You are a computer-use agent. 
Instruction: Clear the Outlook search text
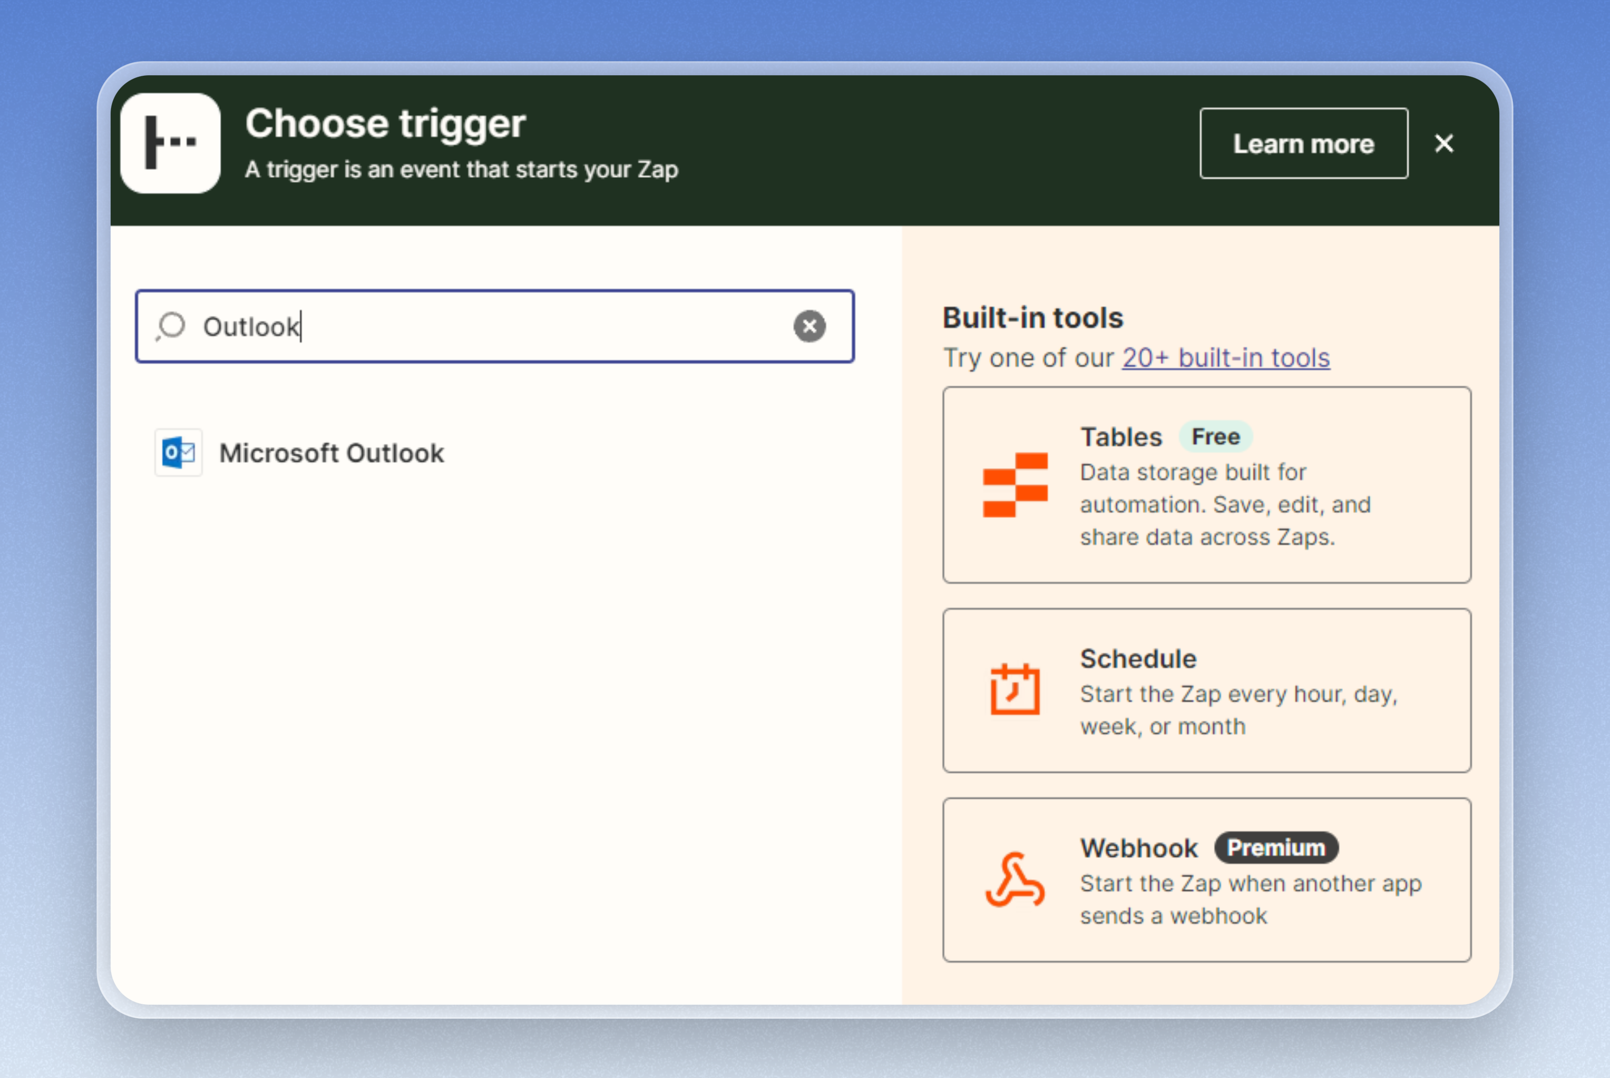(809, 326)
